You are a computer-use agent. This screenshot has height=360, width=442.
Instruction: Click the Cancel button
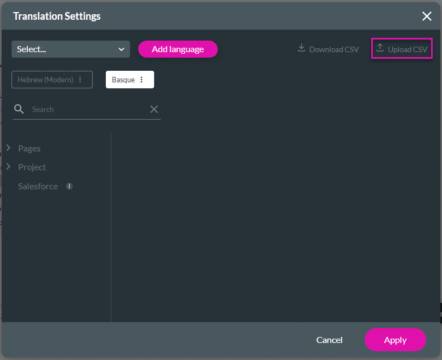(329, 340)
